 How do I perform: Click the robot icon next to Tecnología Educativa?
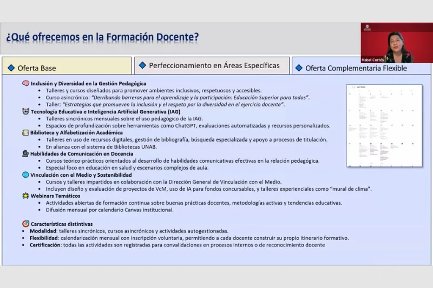25,111
